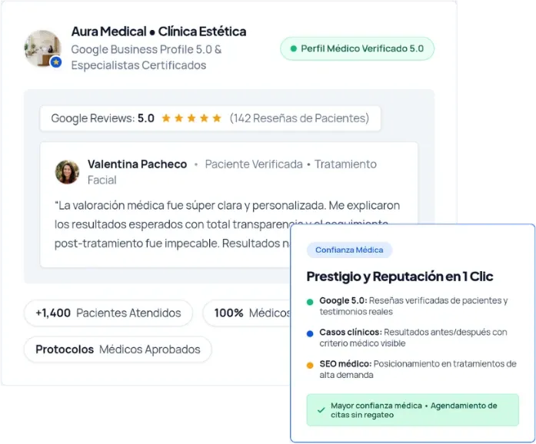Screen dimensions: 536x444
Task: Click the Aura Medical • Clínica Estética title
Action: (x=158, y=31)
